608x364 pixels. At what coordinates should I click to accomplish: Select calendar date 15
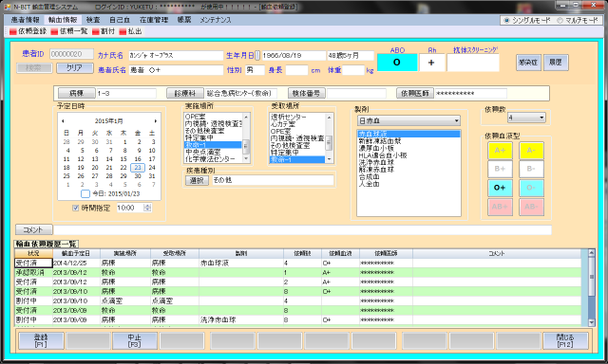pyautogui.click(x=123, y=159)
